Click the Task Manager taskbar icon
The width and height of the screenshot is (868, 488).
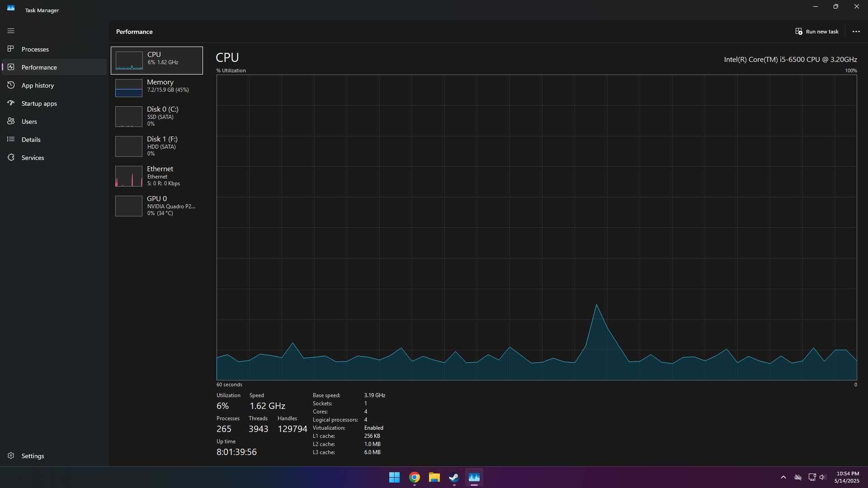point(474,477)
